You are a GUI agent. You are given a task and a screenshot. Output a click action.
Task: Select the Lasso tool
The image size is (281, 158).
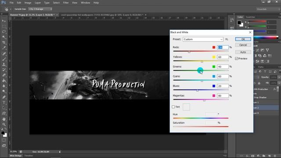4,32
